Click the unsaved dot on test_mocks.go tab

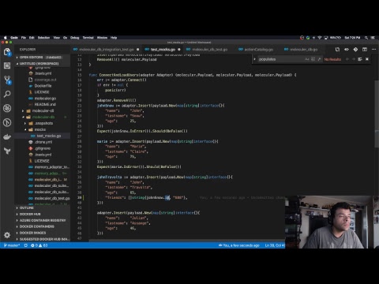(x=179, y=50)
